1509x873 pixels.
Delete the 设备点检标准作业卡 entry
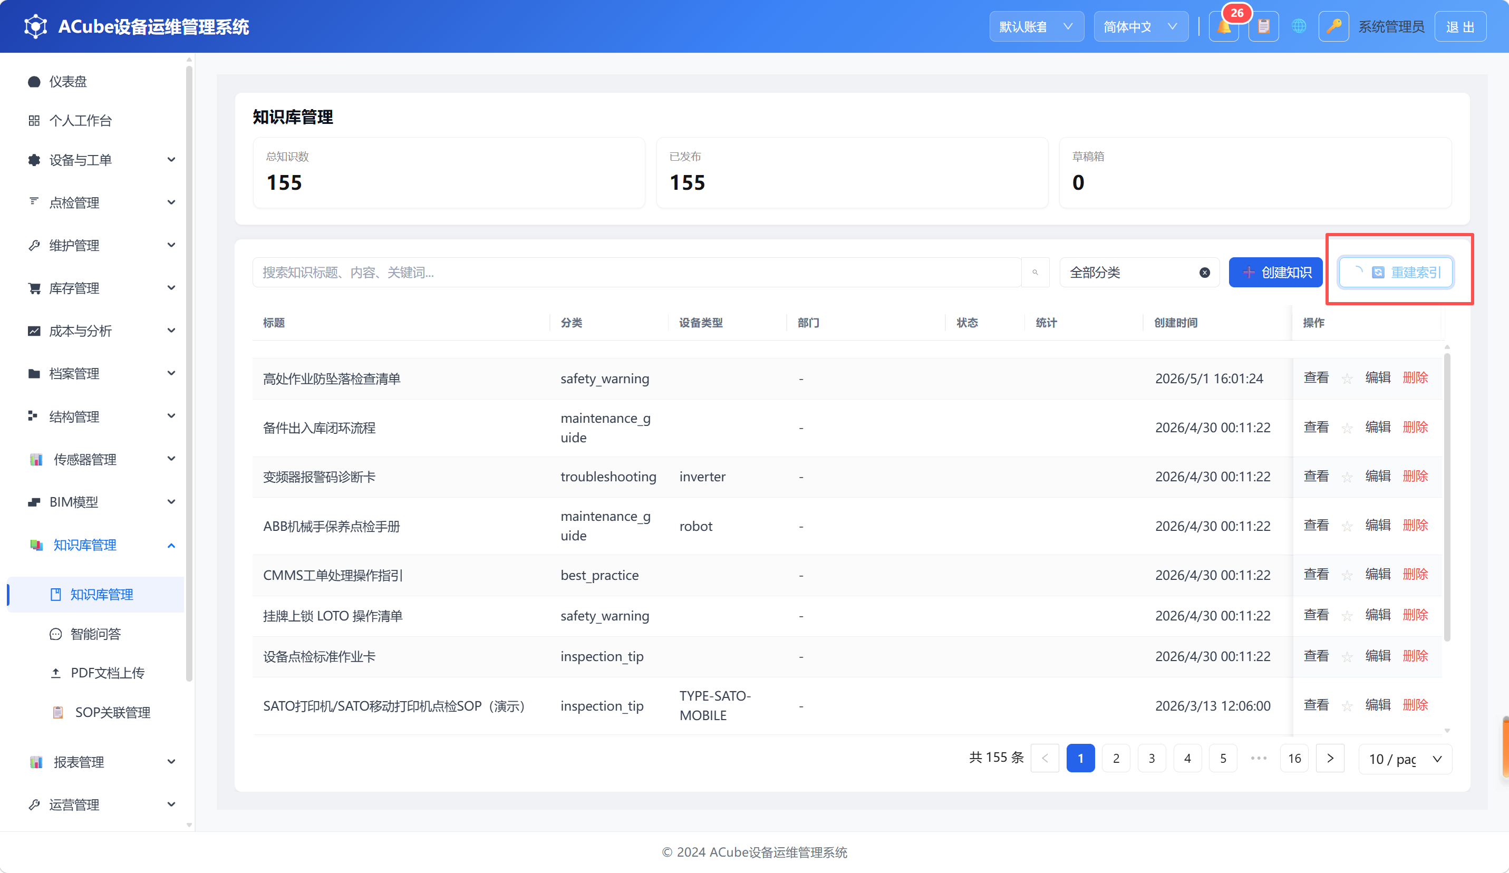pos(1416,656)
